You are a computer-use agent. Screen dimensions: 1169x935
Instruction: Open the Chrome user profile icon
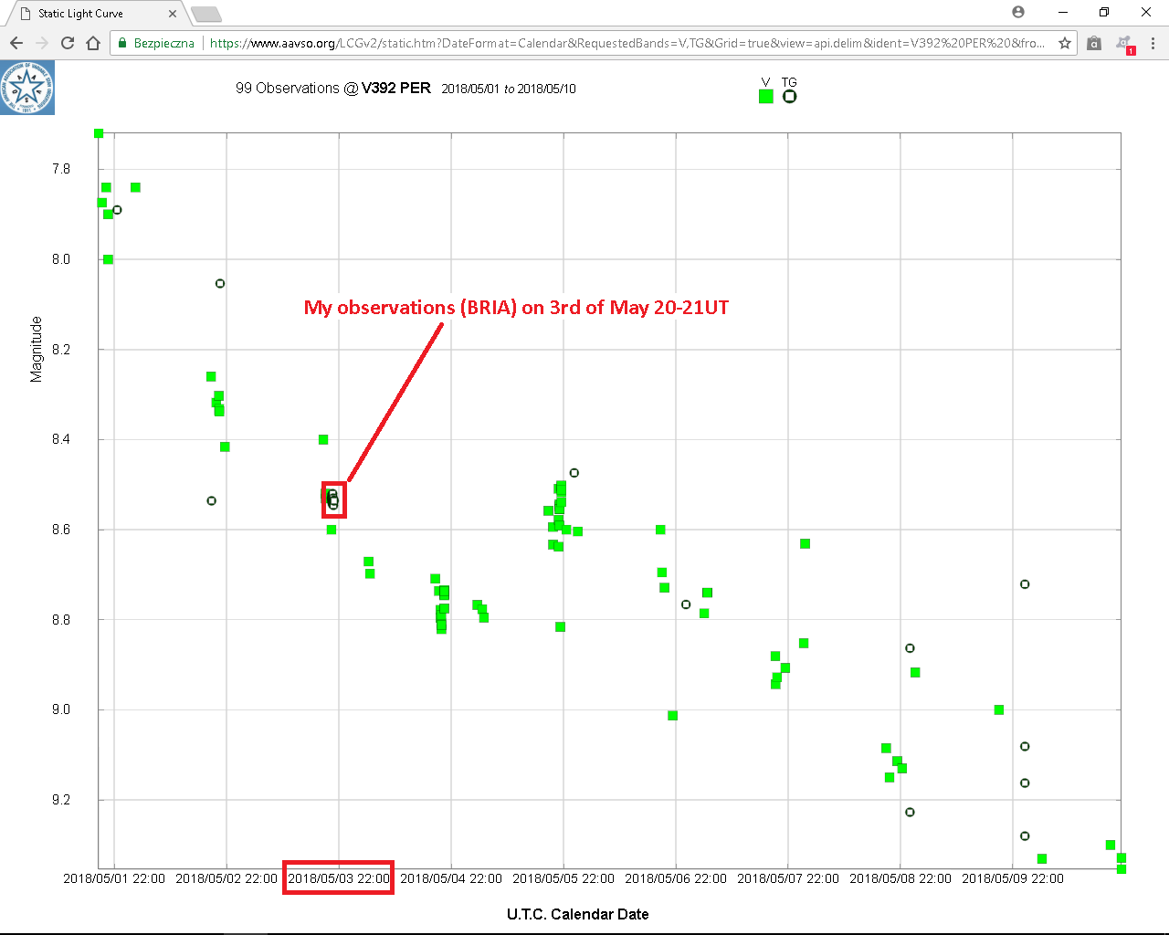(1018, 12)
